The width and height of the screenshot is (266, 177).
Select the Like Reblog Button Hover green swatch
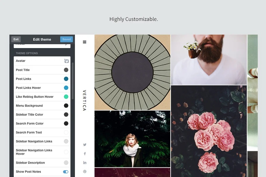[x=66, y=97]
